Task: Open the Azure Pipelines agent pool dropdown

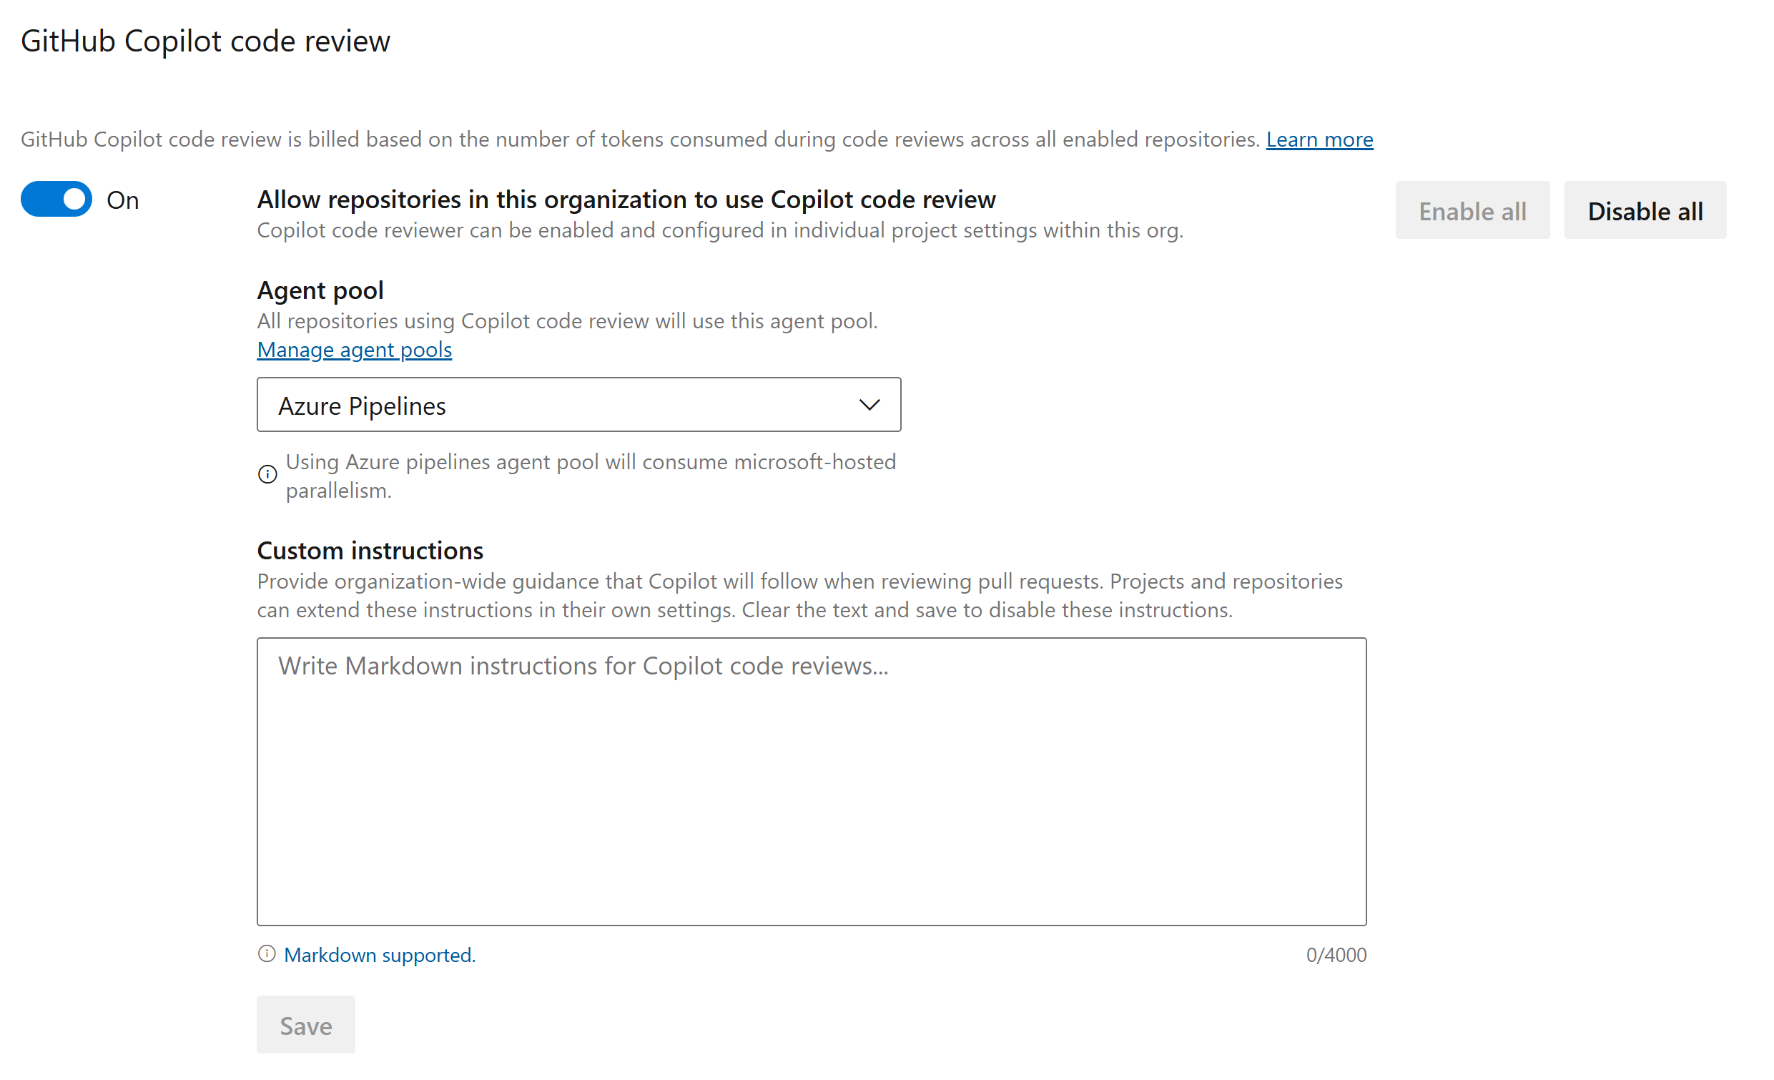Action: [x=579, y=405]
